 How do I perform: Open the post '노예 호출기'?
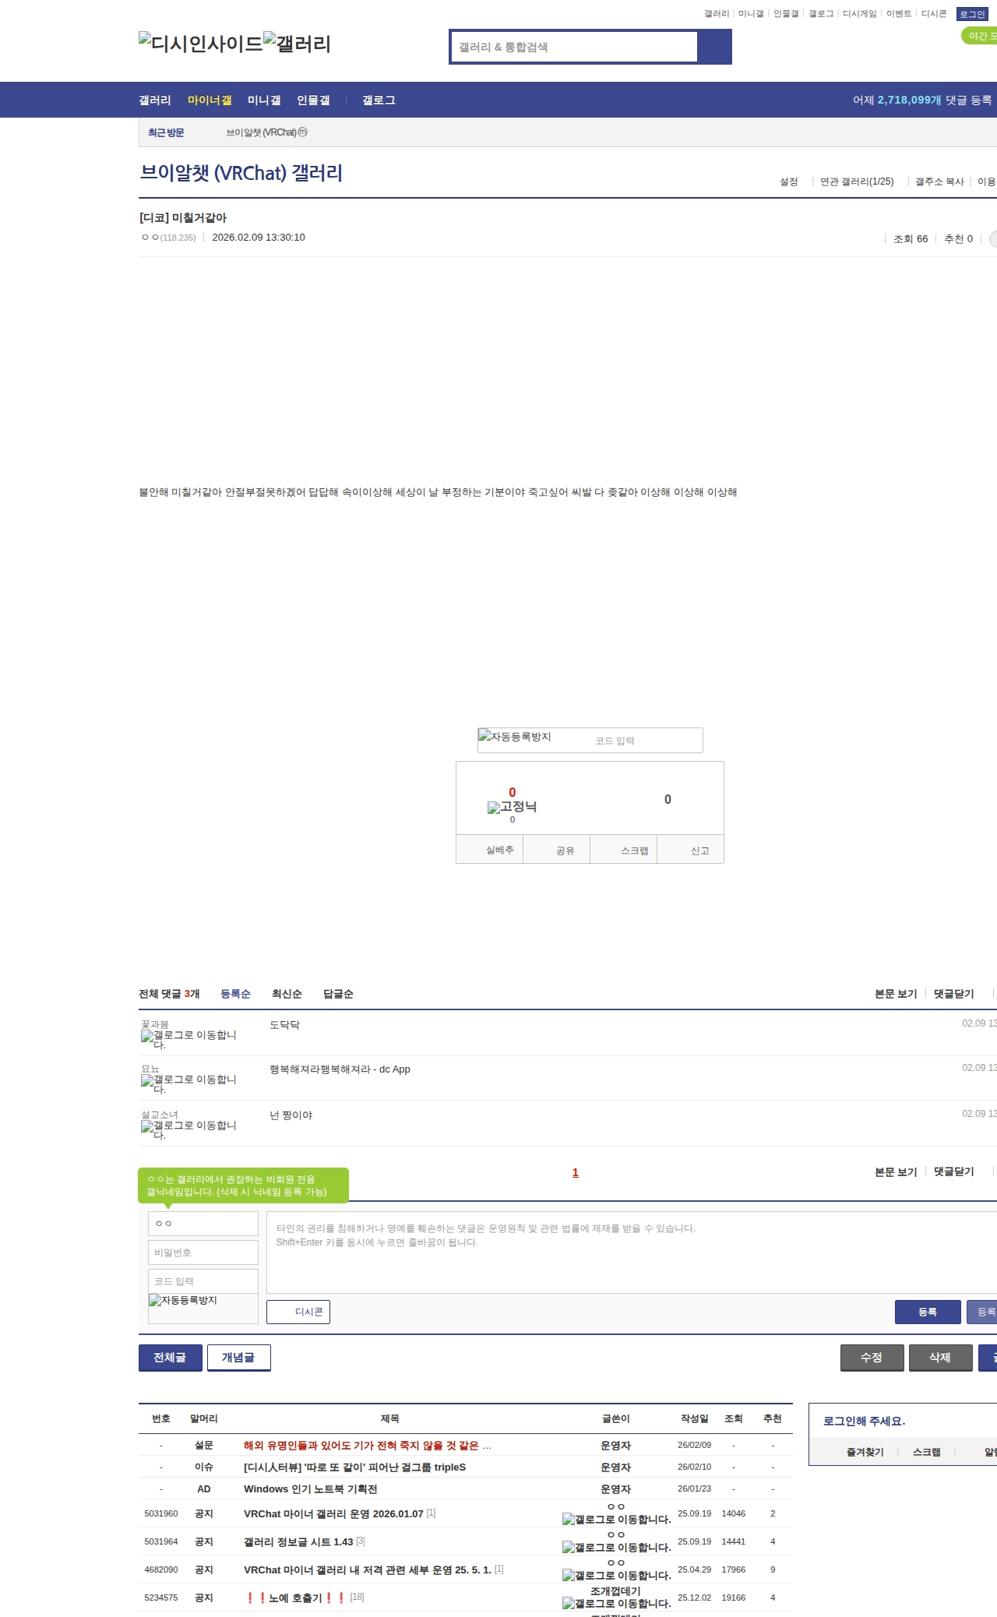pos(295,1598)
